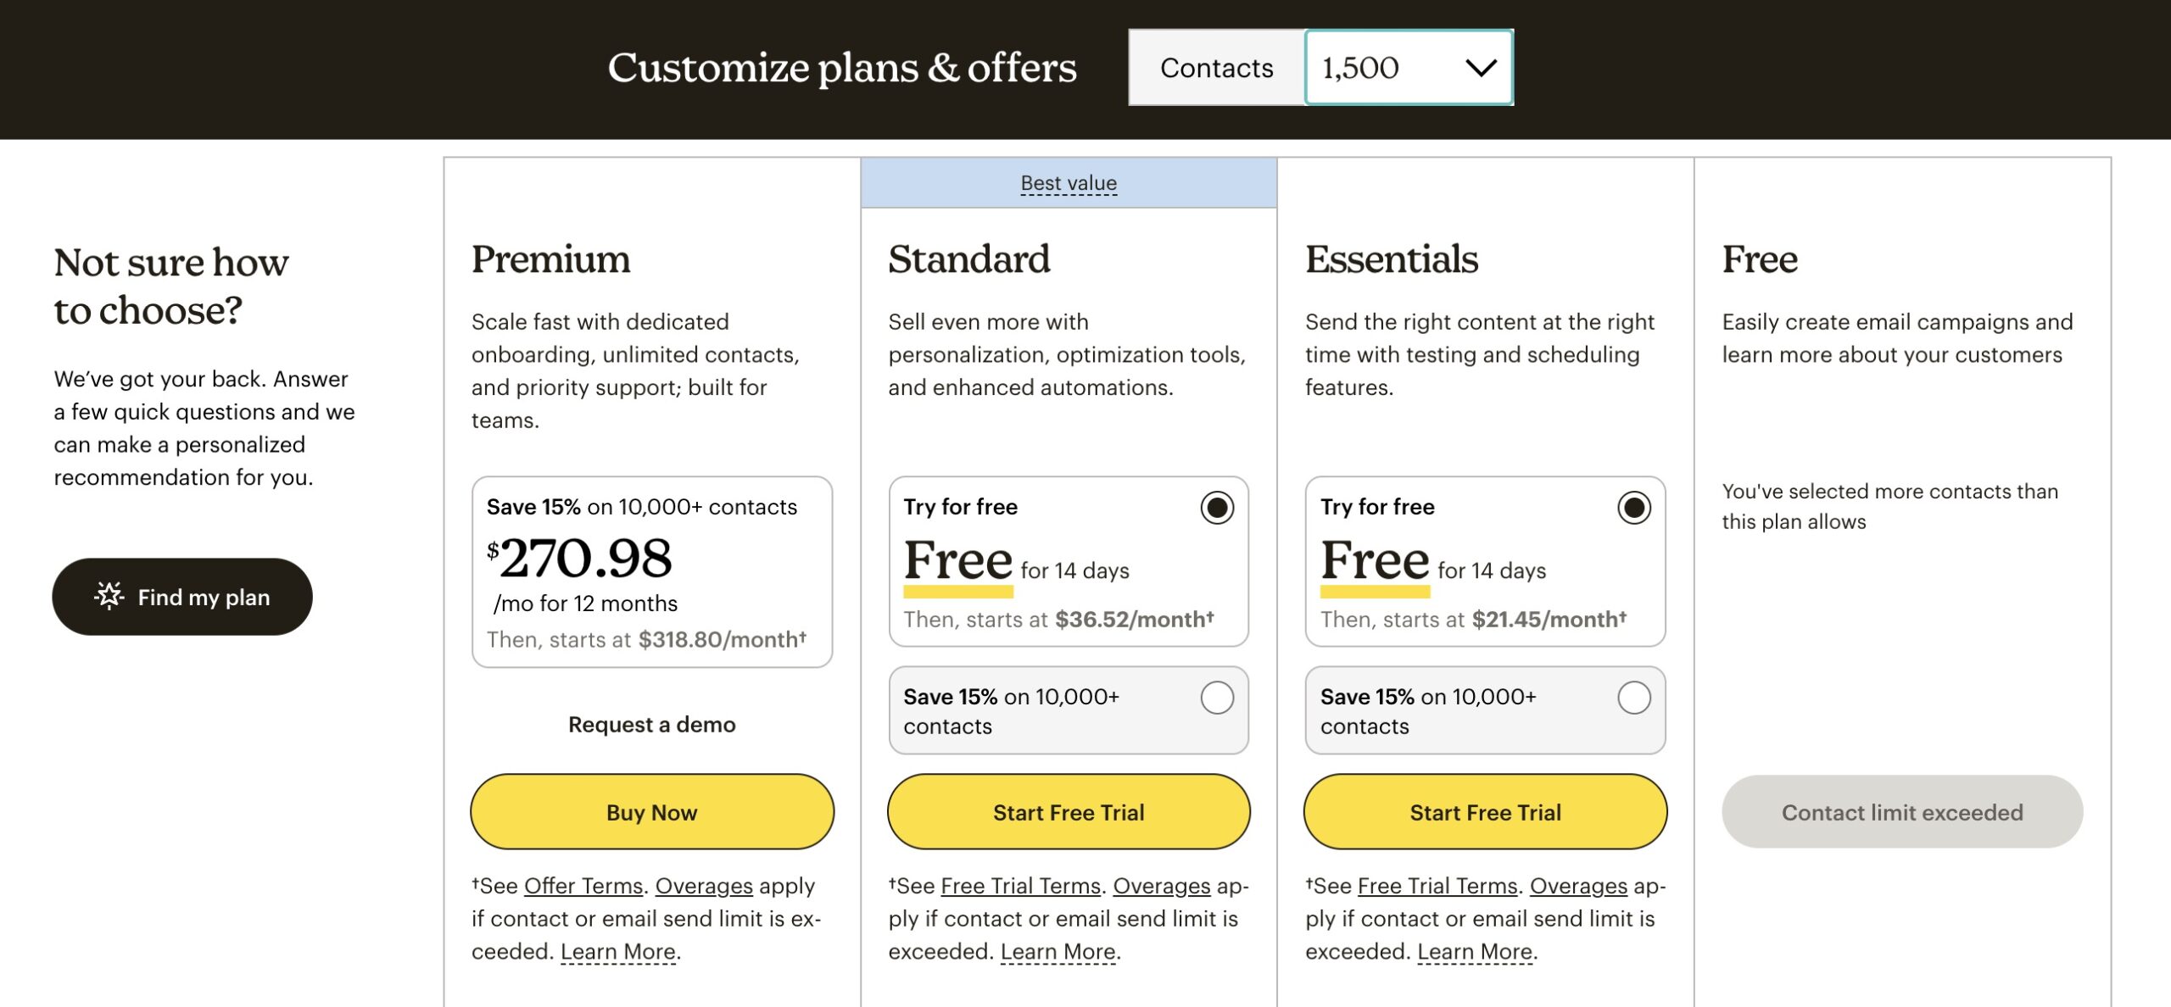
Task: Click the Buy Now button for Premium
Action: pyautogui.click(x=651, y=812)
